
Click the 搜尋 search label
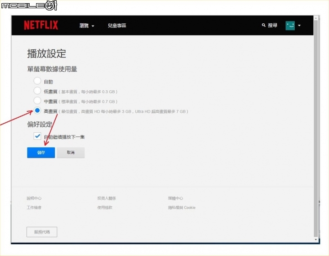pyautogui.click(x=272, y=26)
